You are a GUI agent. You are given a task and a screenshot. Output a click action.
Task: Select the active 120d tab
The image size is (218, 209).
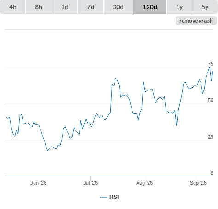150,7
